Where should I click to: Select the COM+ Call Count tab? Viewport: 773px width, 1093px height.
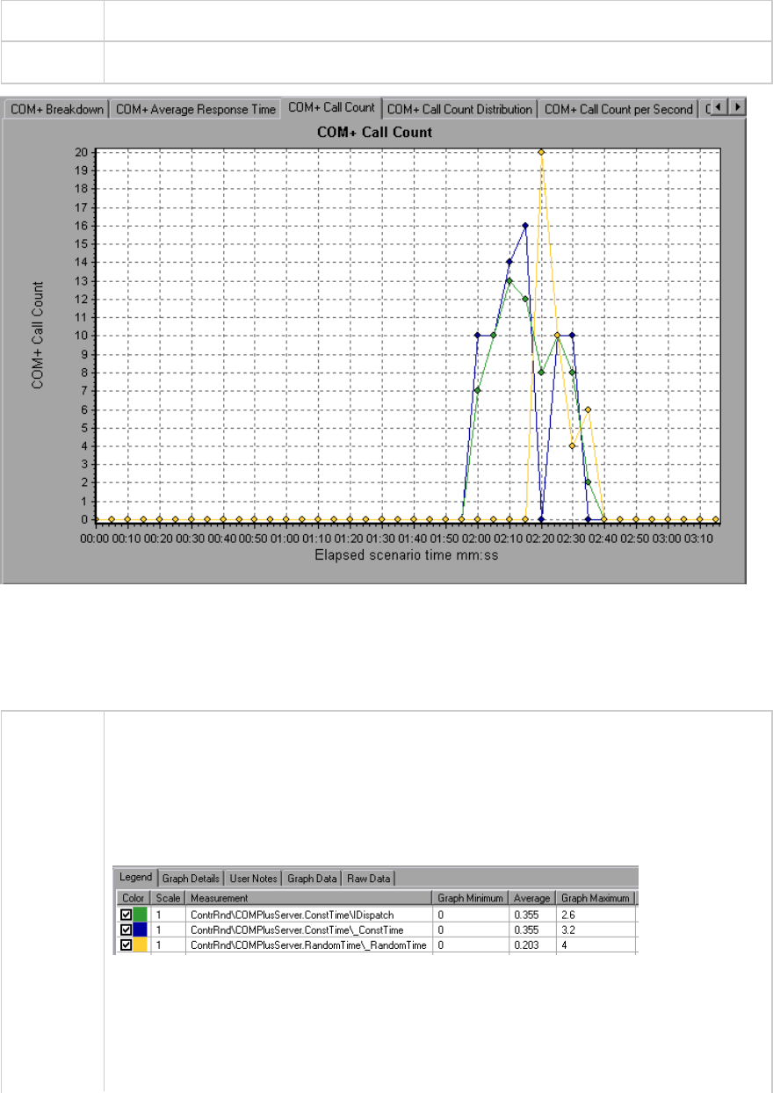coord(332,108)
